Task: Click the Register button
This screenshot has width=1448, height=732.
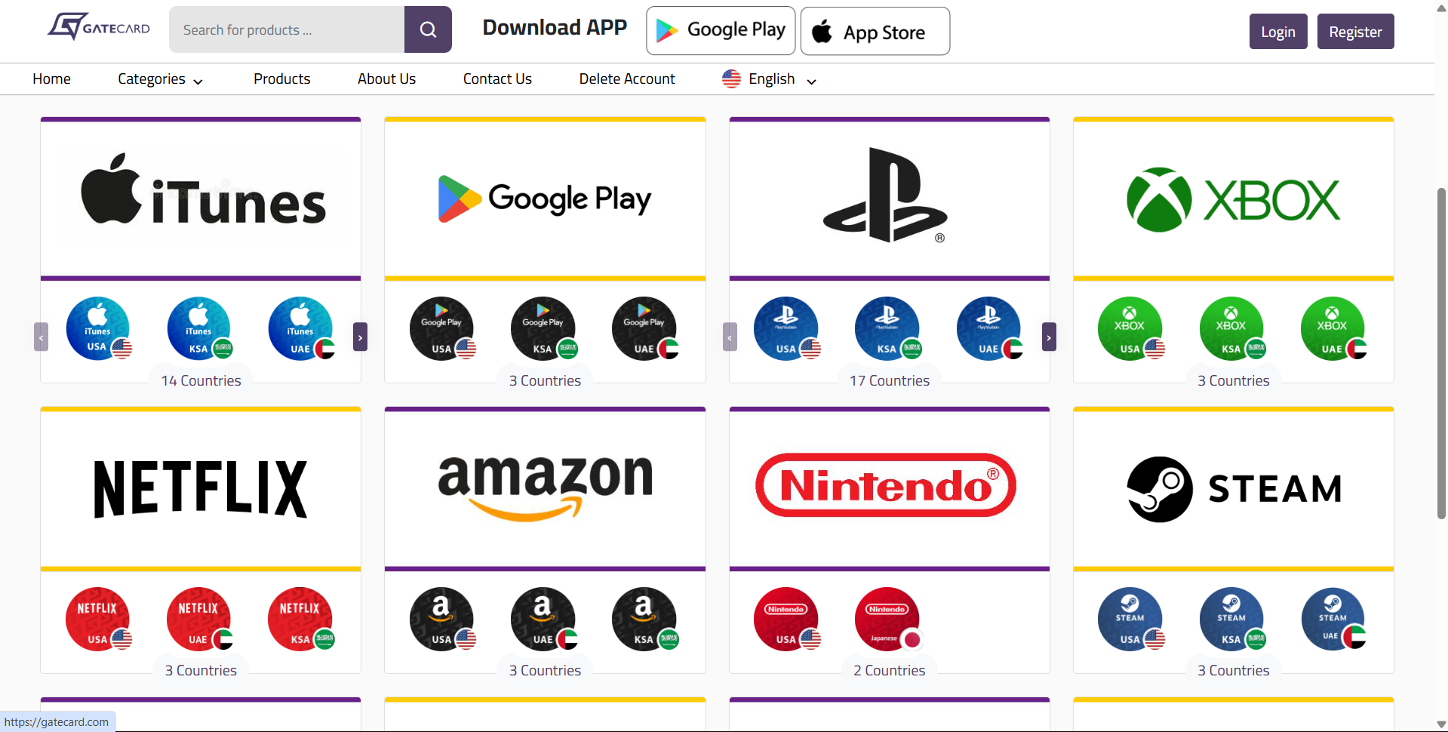Action: coord(1355,32)
